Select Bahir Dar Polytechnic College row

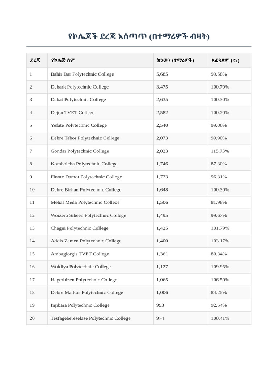pos(139,74)
